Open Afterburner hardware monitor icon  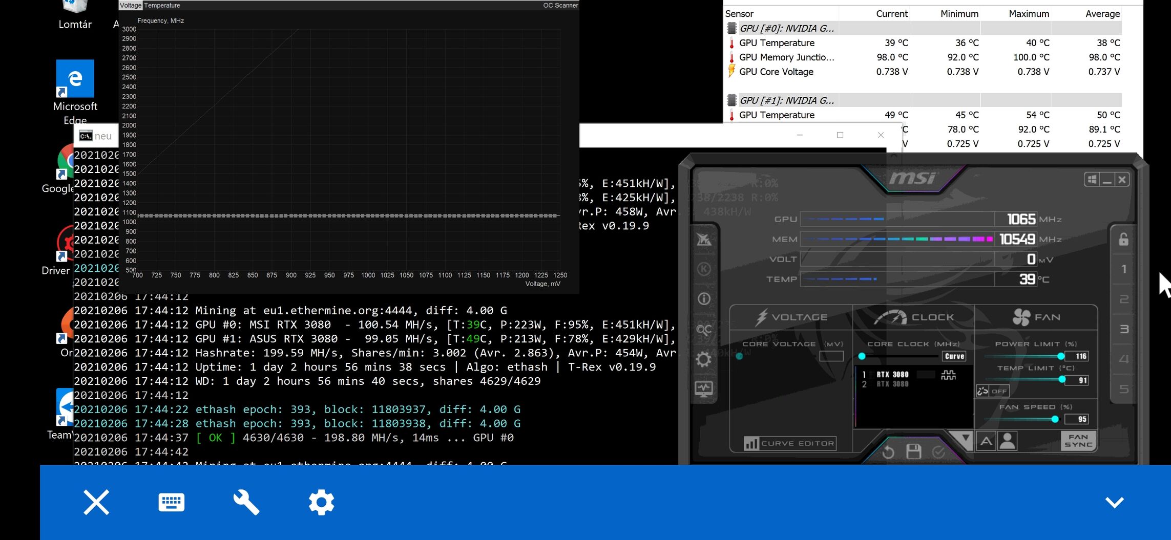pos(704,389)
